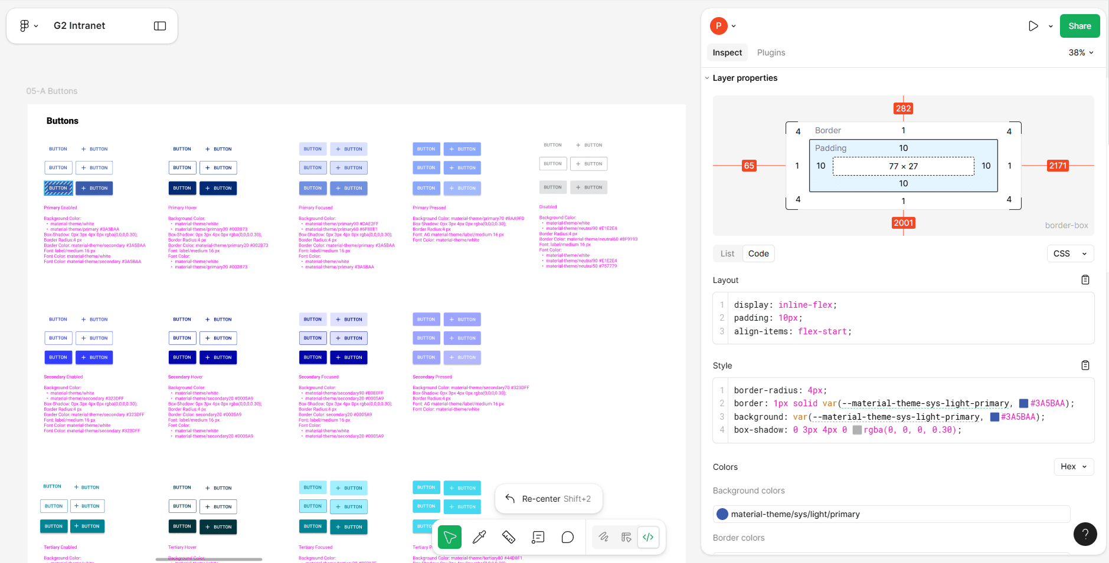Click the red 2171 right distance value
Viewport: 1109px width, 563px height.
pos(1058,166)
